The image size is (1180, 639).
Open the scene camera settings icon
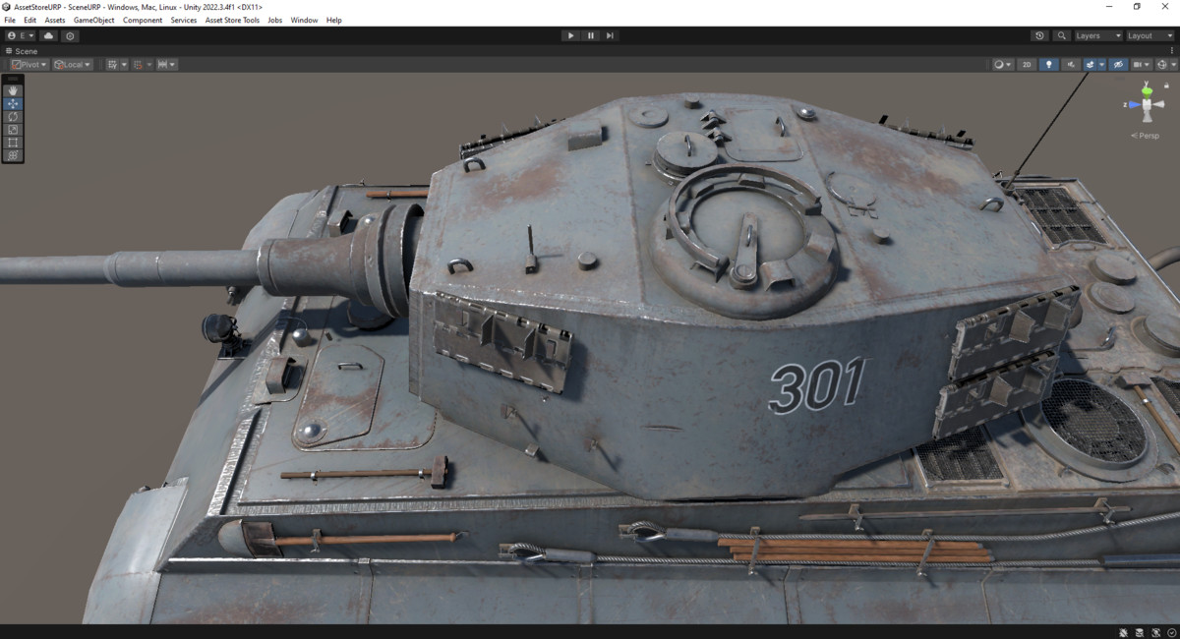[x=1138, y=64]
